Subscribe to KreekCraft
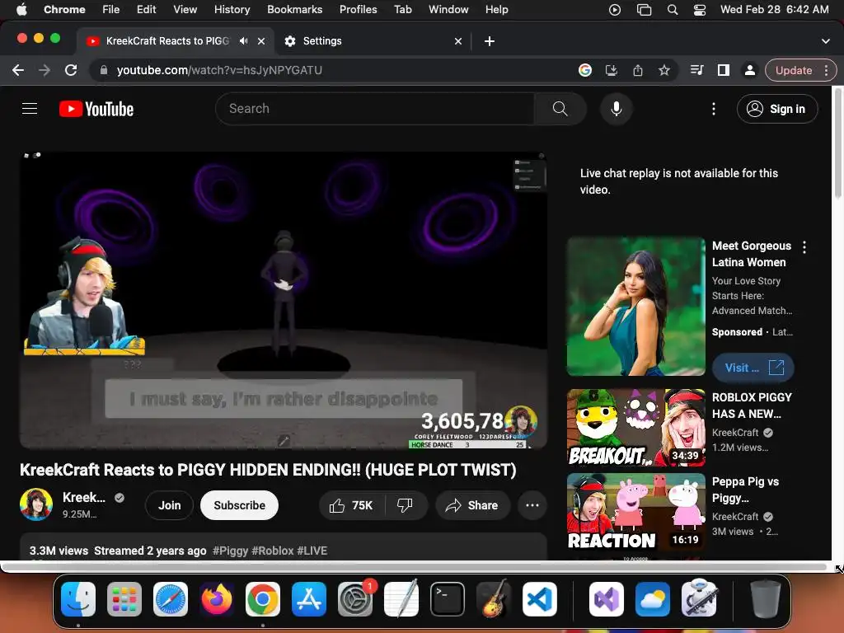Image resolution: width=844 pixels, height=633 pixels. point(240,505)
